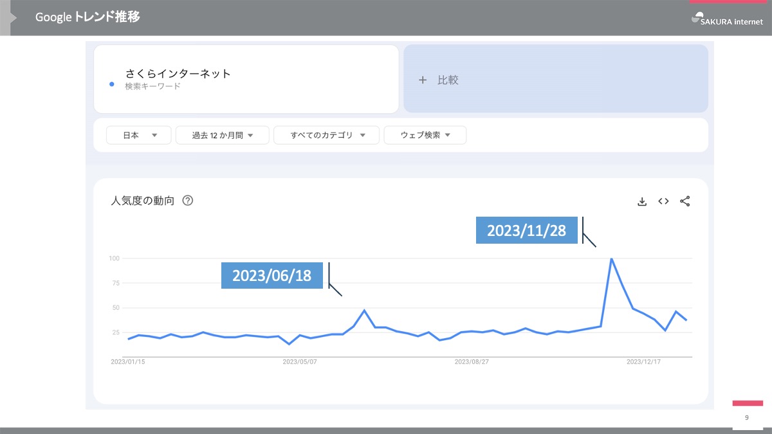Open the embed code icon
Viewport: 772px width, 434px height.
coord(663,201)
